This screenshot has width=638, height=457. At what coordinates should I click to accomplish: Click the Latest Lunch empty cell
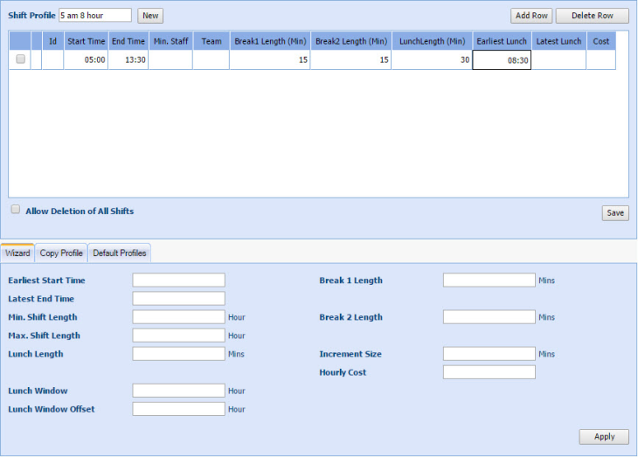(x=558, y=60)
